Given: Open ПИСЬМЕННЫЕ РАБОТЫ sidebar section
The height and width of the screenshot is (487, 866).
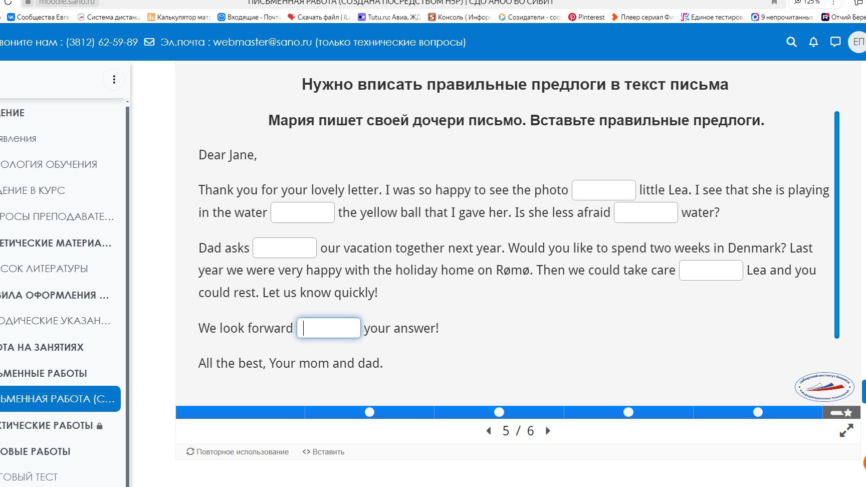Looking at the screenshot, I should click(44, 373).
